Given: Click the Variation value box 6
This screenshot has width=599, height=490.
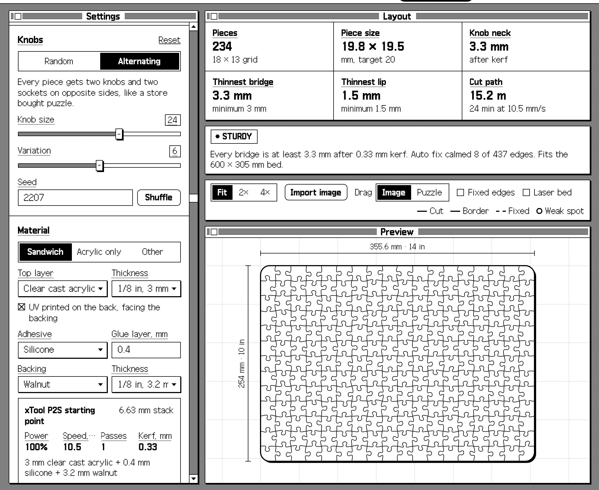Looking at the screenshot, I should [175, 151].
